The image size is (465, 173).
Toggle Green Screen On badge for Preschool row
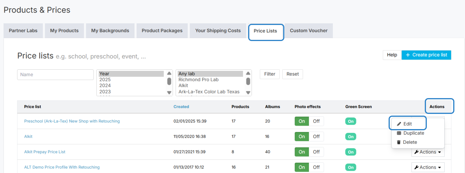click(x=351, y=121)
